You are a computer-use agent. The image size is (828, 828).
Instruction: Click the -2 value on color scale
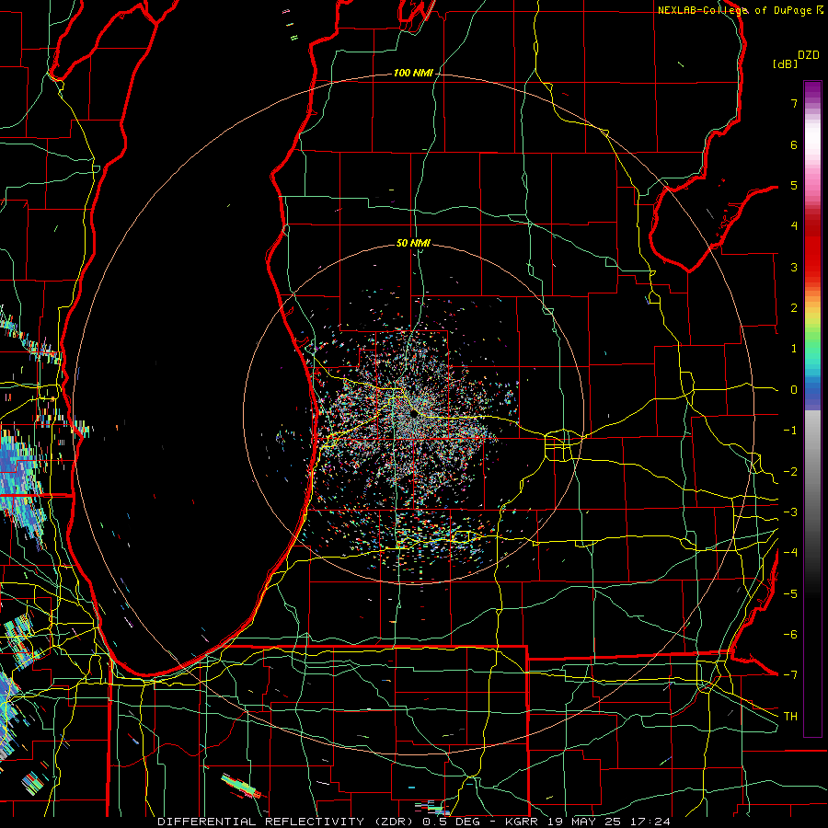(x=790, y=472)
